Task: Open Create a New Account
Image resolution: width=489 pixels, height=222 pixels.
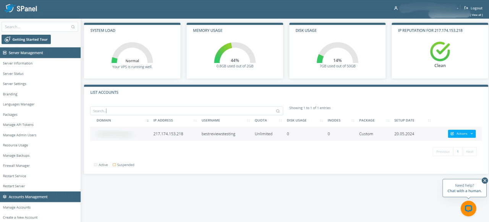Action: (x=20, y=217)
